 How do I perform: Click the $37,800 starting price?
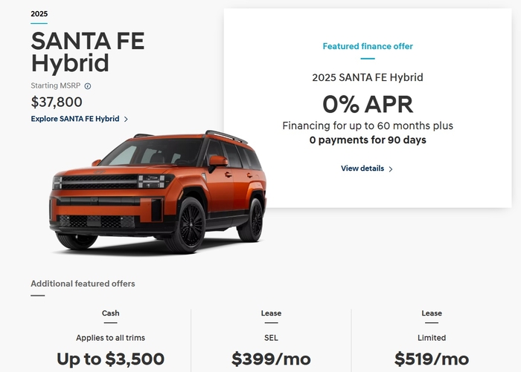pos(57,102)
